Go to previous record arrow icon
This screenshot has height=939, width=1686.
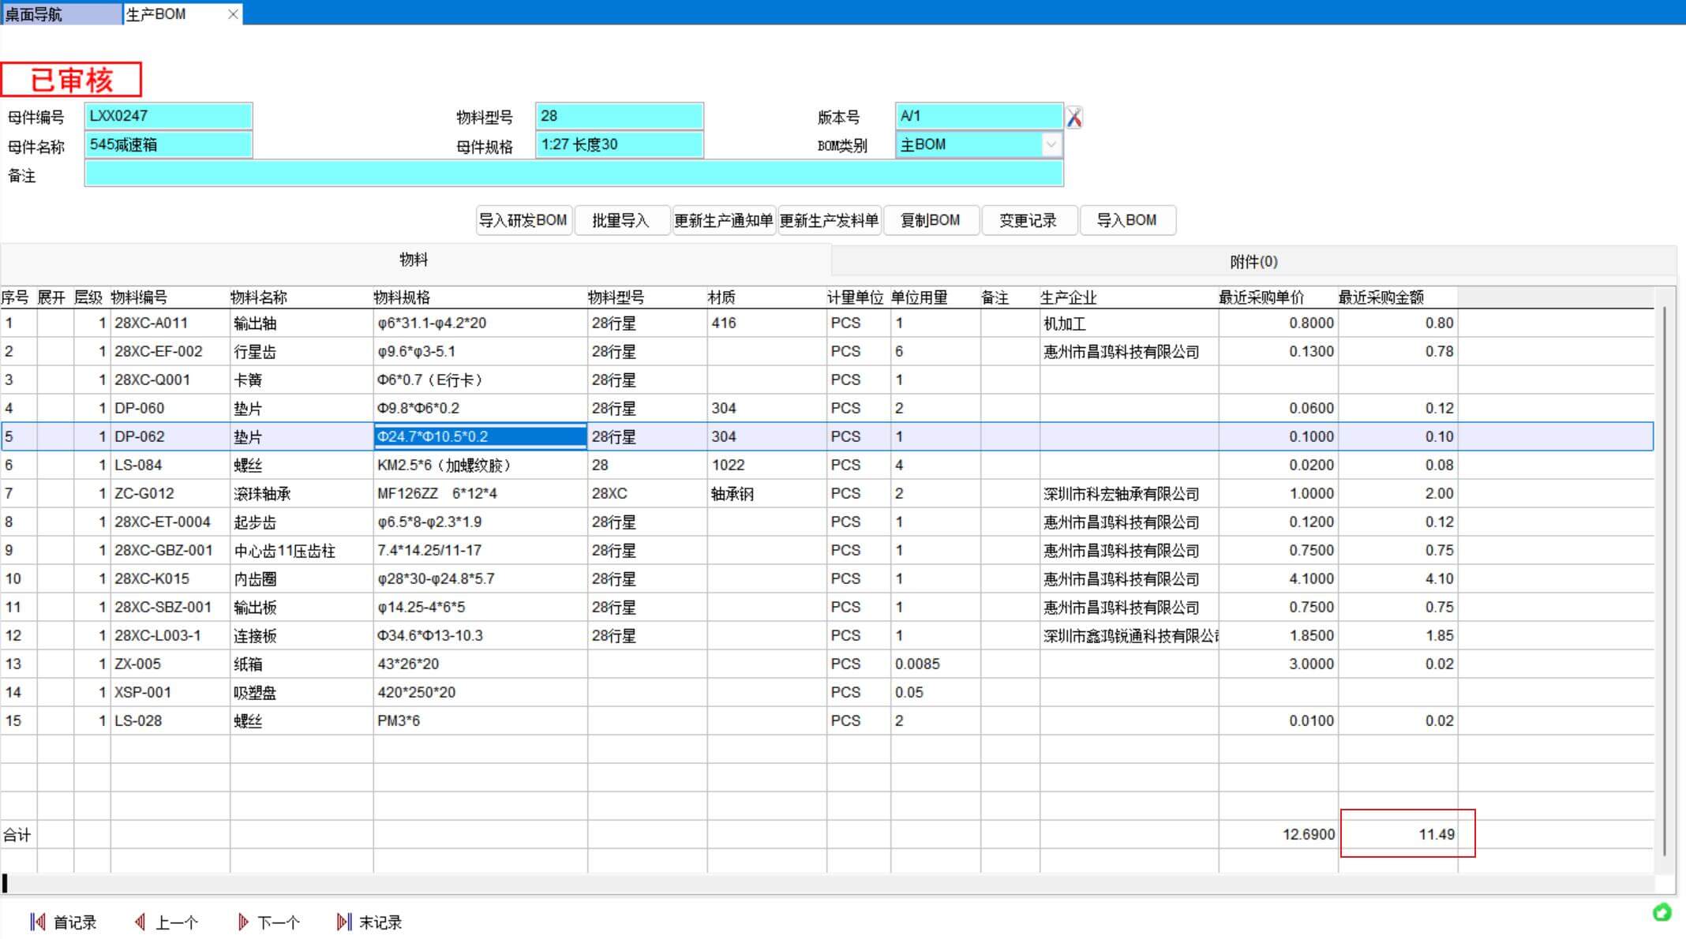tap(140, 922)
